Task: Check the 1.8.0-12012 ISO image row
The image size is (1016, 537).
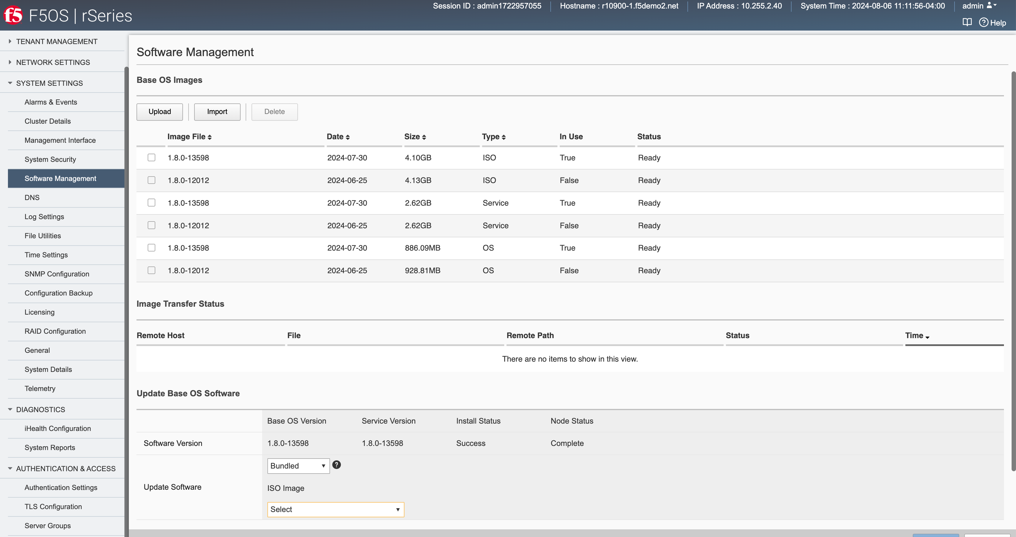Action: pyautogui.click(x=151, y=180)
